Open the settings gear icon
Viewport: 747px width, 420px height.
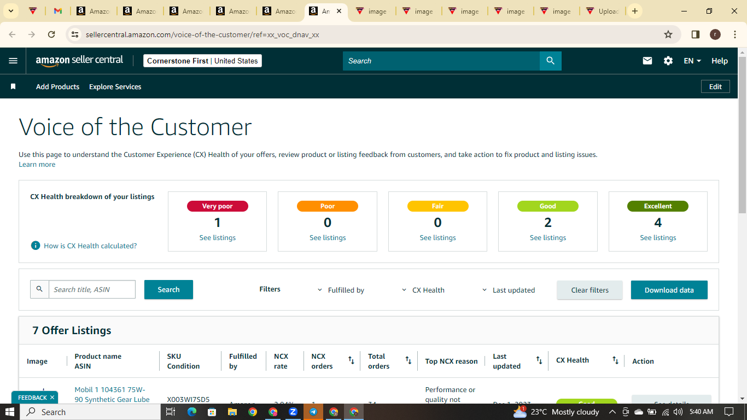[668, 61]
